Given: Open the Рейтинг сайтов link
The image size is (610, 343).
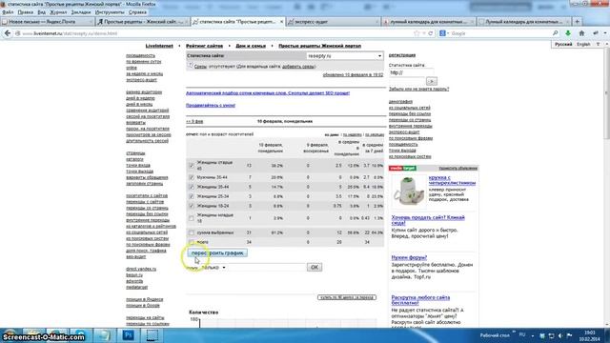Looking at the screenshot, I should pyautogui.click(x=204, y=46).
